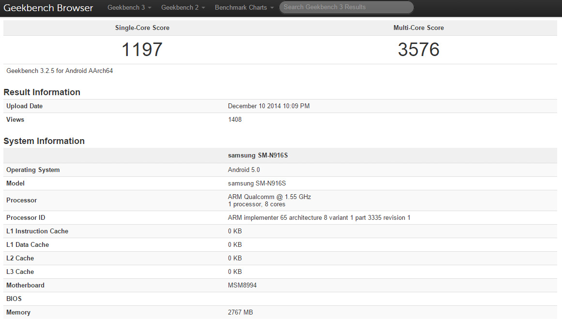Click the System Information heading
562x329 pixels.
coord(44,141)
